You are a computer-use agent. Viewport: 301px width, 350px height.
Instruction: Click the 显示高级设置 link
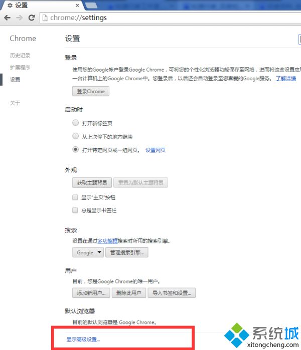pos(83,339)
